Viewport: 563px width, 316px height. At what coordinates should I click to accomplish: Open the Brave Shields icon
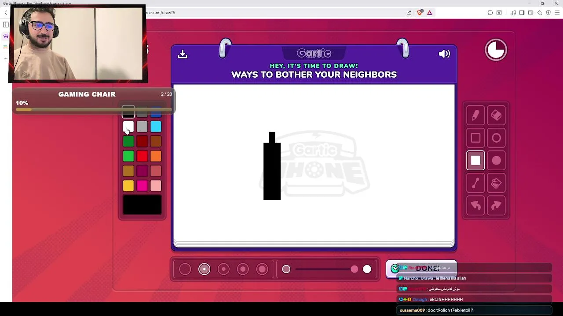420,12
